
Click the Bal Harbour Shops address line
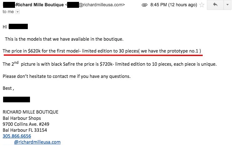(22, 118)
